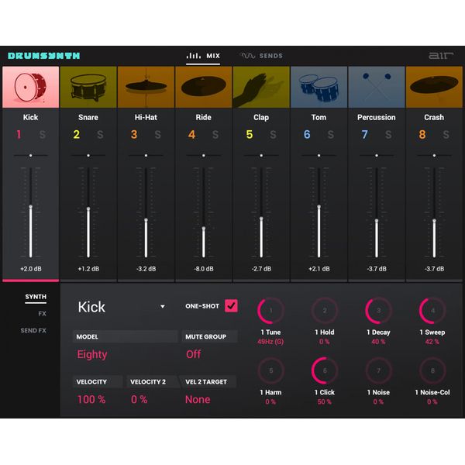Click the DrumSynth logo
This screenshot has width=465, height=465.
[x=44, y=56]
